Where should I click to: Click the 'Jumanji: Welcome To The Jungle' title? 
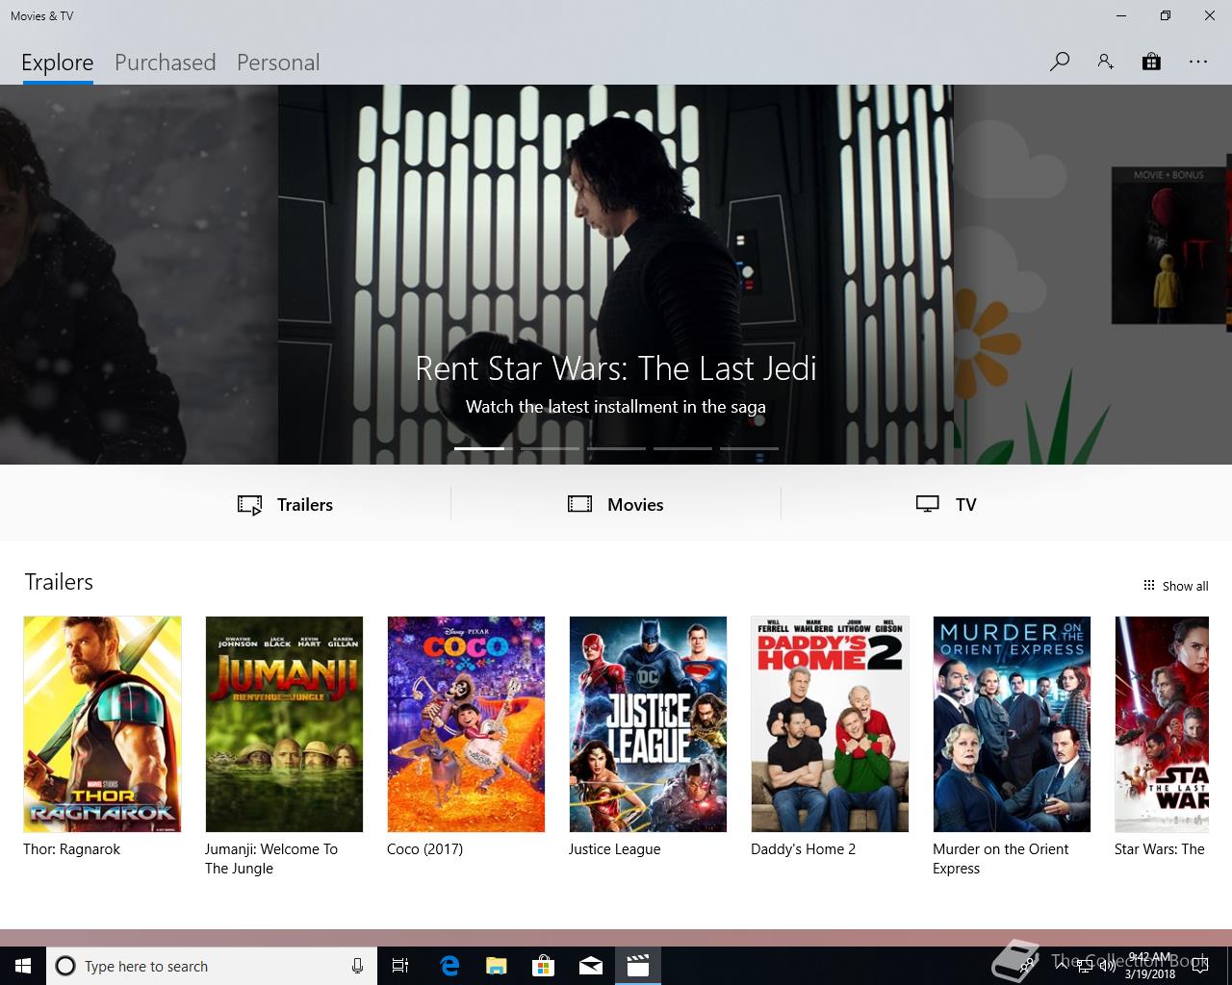[x=271, y=859]
